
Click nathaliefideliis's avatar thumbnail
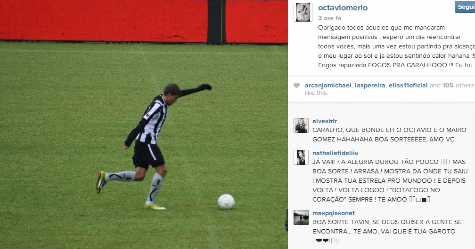[301, 157]
